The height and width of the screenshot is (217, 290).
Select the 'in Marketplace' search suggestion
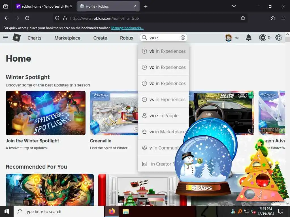click(163, 132)
